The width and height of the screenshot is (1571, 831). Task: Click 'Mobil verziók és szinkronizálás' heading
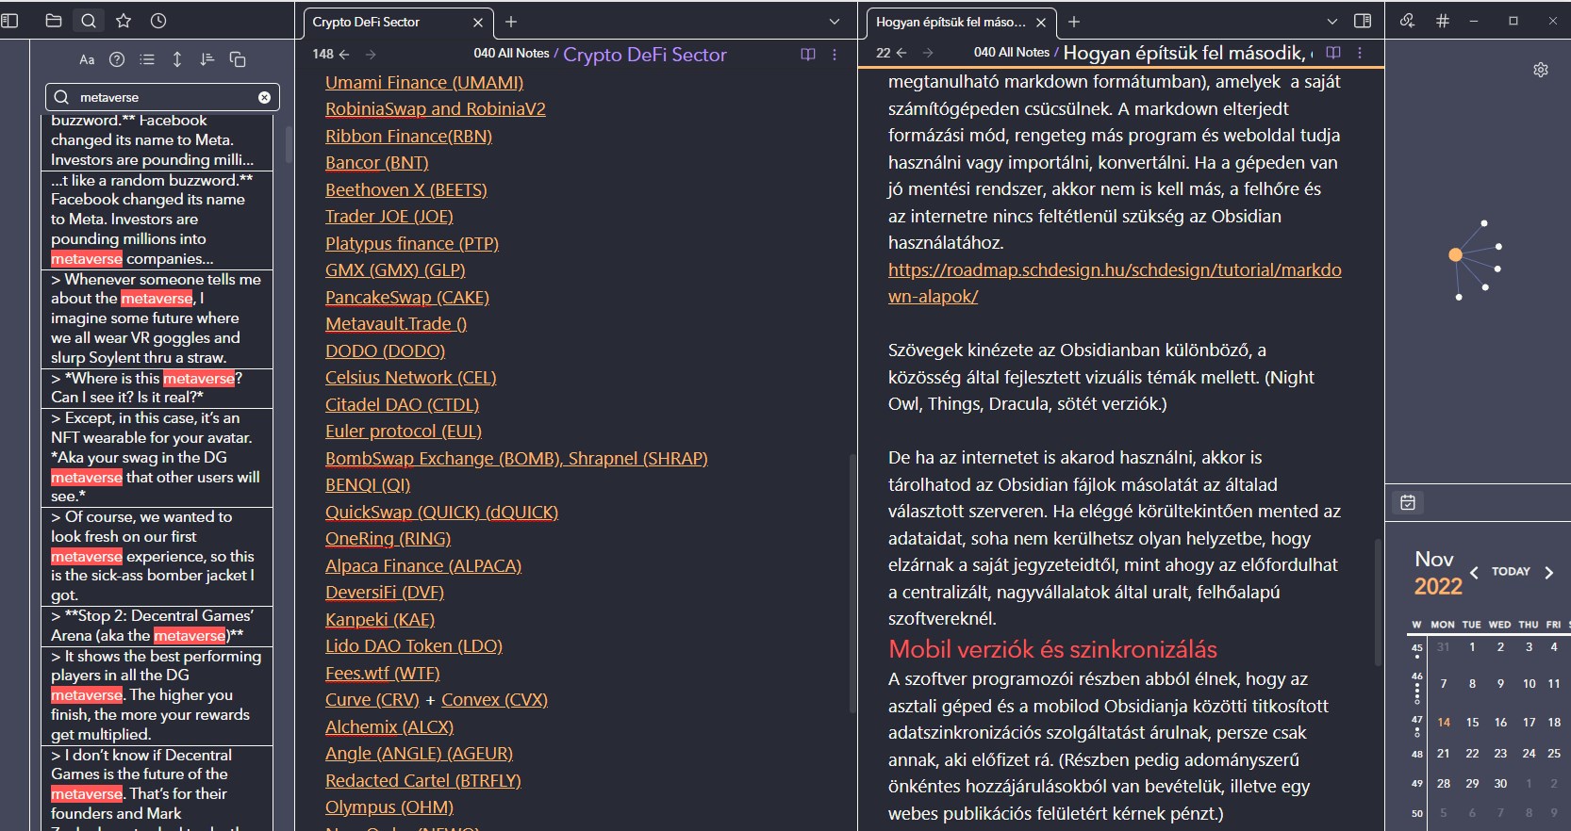click(1052, 649)
